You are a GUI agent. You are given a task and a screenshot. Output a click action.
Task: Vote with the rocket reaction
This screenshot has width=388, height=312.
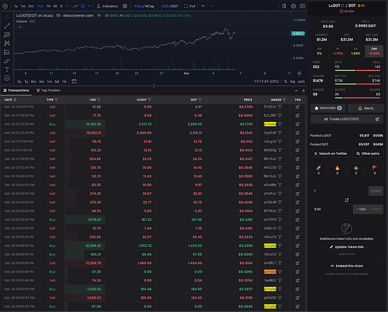319,170
